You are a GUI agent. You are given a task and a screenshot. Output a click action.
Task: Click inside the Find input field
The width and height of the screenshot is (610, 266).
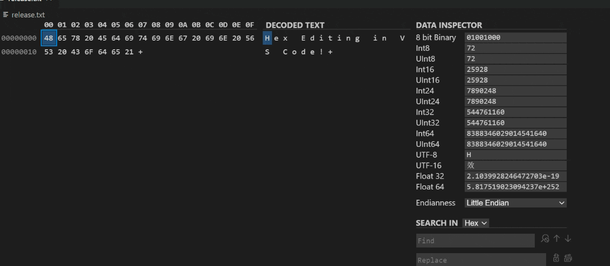475,240
